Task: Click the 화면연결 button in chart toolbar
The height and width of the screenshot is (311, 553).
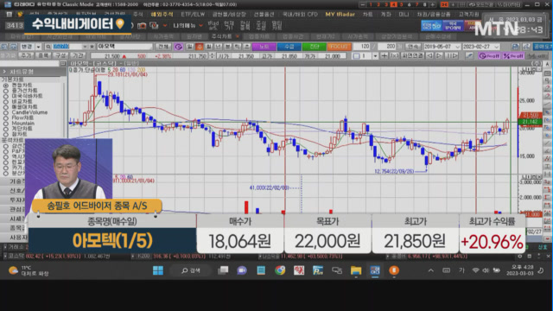Action: [x=412, y=55]
